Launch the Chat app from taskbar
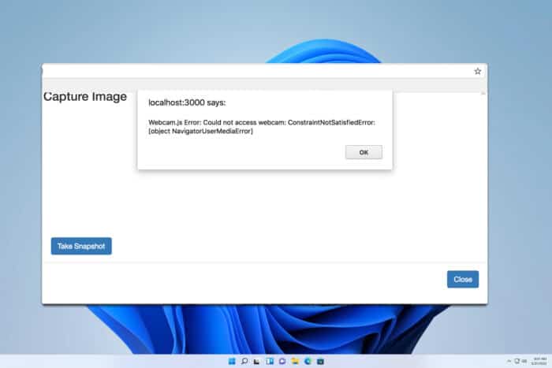This screenshot has height=368, width=552. point(282,362)
